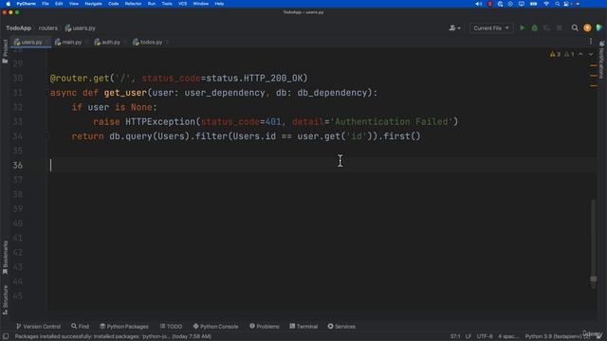Open the Project tool window
The width and height of the screenshot is (607, 341).
pyautogui.click(x=5, y=51)
